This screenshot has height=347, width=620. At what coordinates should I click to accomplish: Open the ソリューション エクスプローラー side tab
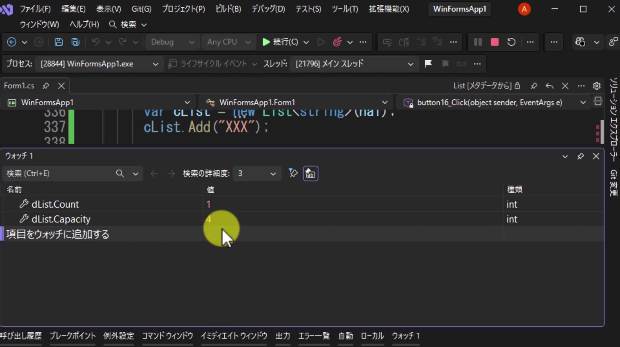[x=614, y=119]
